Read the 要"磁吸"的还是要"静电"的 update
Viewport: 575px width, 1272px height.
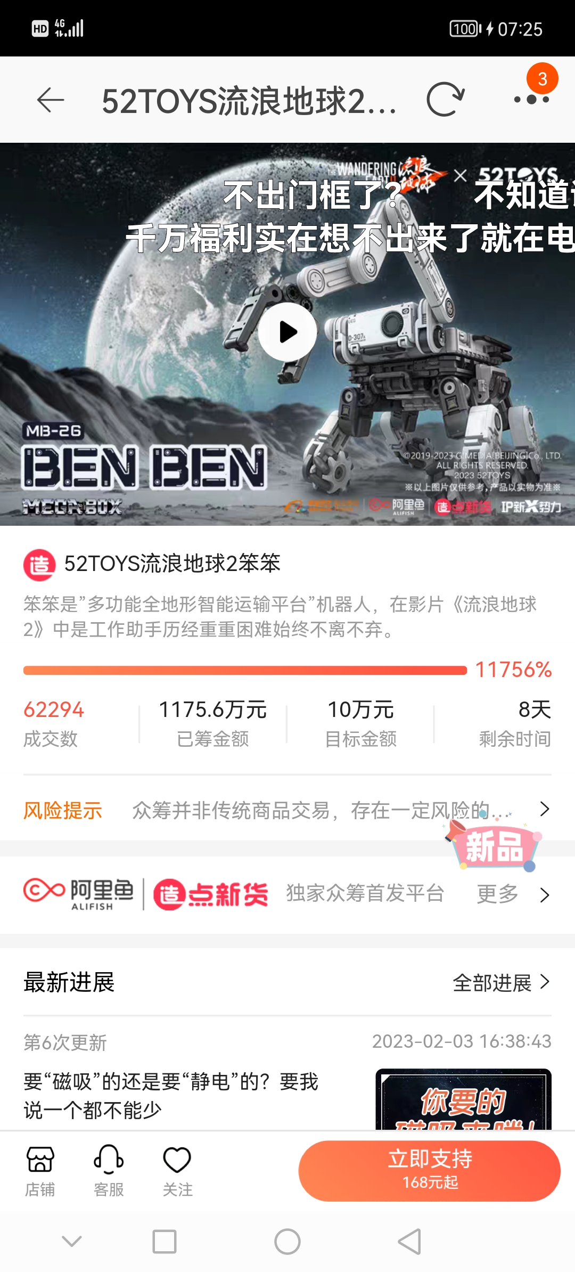171,1096
